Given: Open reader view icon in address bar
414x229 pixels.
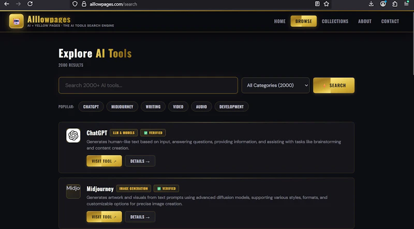Looking at the screenshot, I should [317, 4].
